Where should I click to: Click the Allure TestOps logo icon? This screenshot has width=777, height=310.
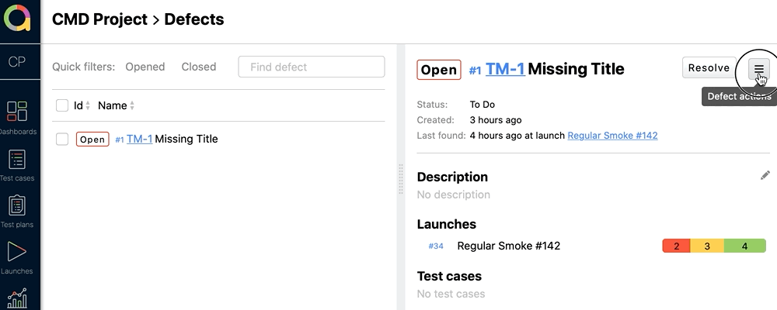tap(17, 19)
